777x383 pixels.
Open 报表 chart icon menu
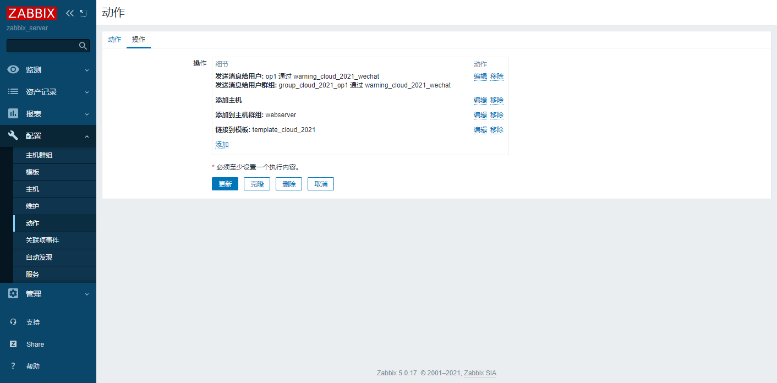point(13,114)
